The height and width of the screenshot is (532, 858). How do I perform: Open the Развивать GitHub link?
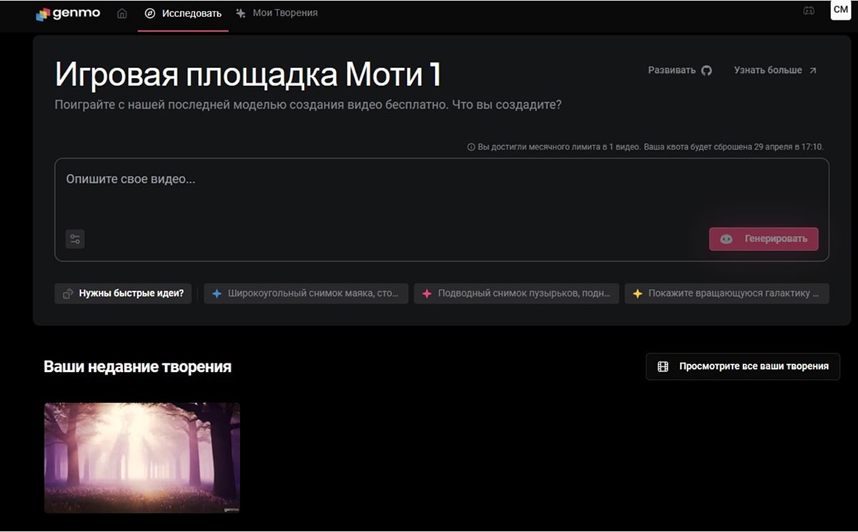[x=680, y=70]
